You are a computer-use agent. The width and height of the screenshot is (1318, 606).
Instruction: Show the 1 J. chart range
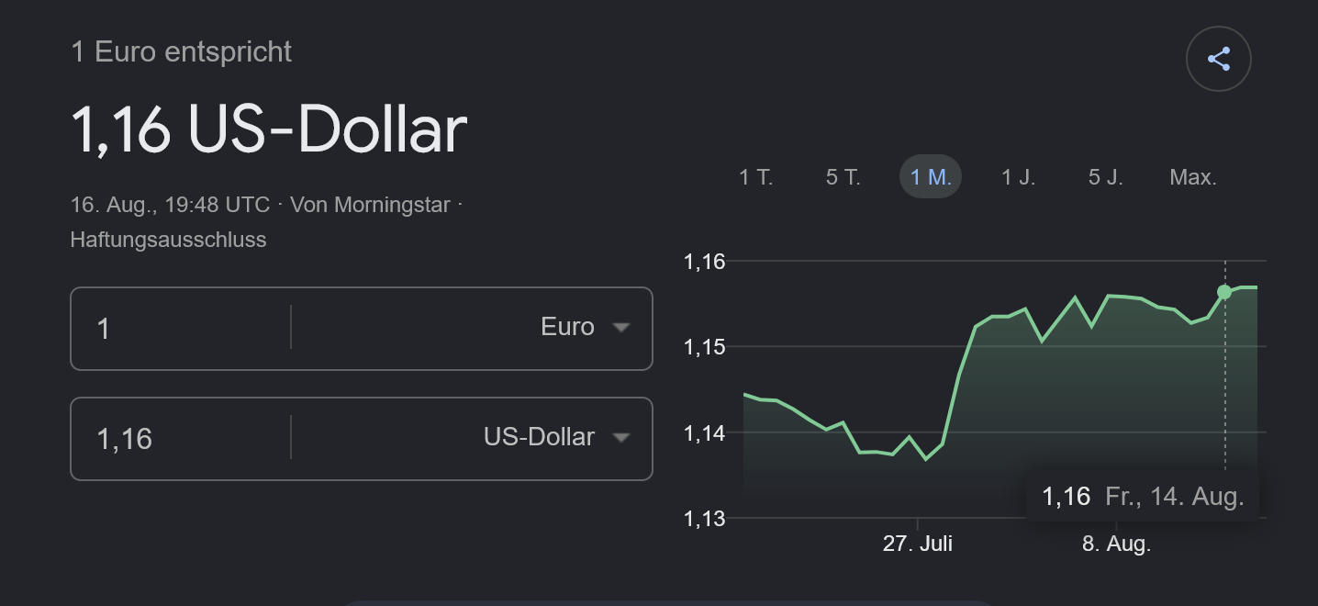(1018, 177)
